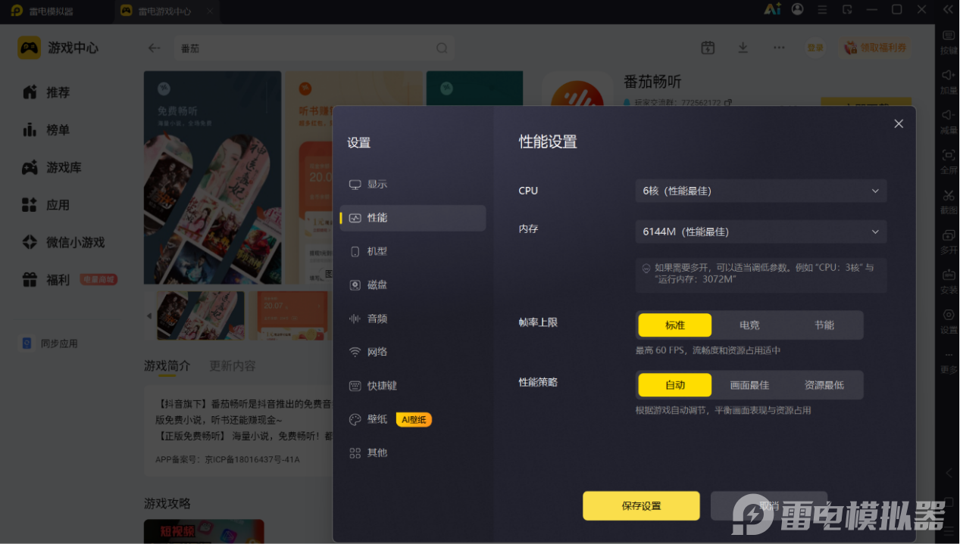
Task: Click the AI壁纸 badge
Action: coord(414,419)
